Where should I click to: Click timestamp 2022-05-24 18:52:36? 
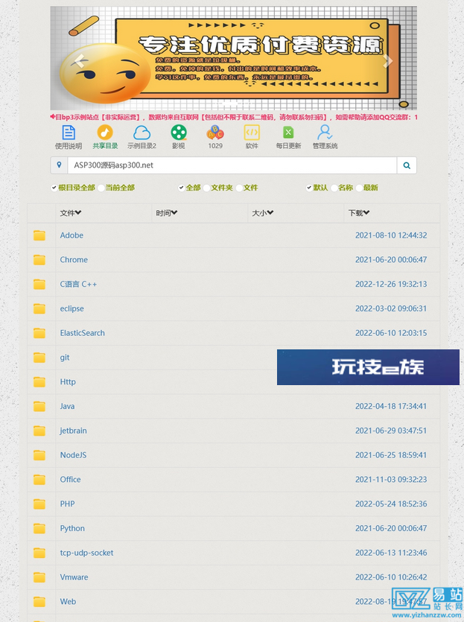(391, 504)
